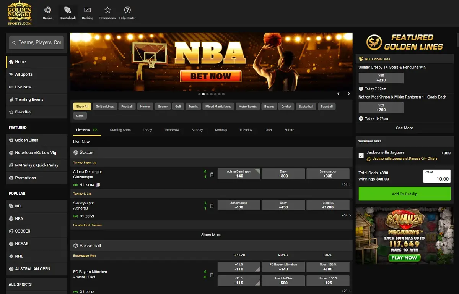Filter events by Tennis chip

pyautogui.click(x=193, y=107)
